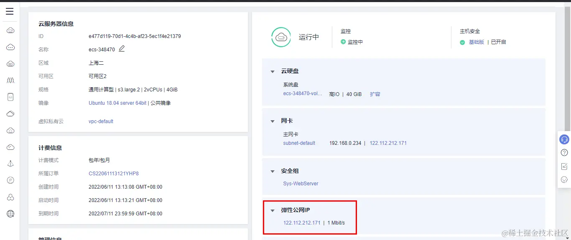The height and width of the screenshot is (240, 571).
Task: Click the smiley face satisfaction icon
Action: coord(564,179)
